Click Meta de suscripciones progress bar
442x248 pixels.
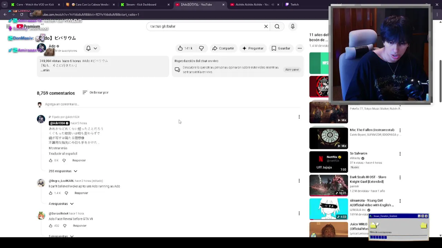[398, 237]
